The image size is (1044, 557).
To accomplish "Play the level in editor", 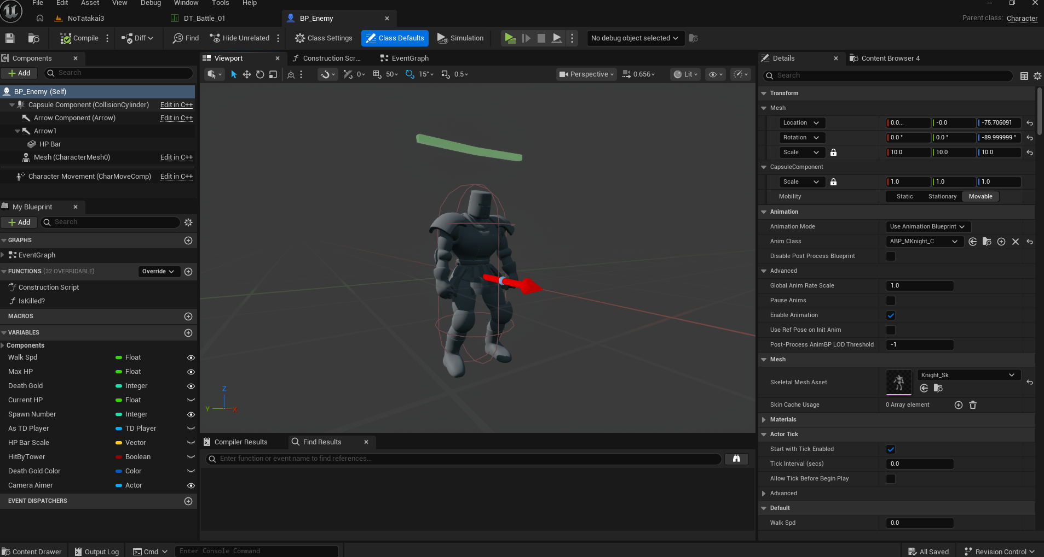I will coord(510,38).
